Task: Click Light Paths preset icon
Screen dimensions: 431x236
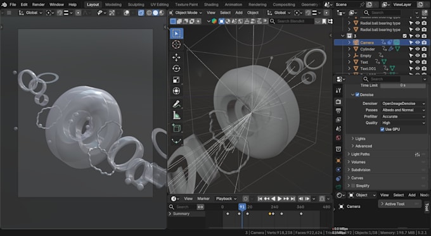Action: pos(417,154)
